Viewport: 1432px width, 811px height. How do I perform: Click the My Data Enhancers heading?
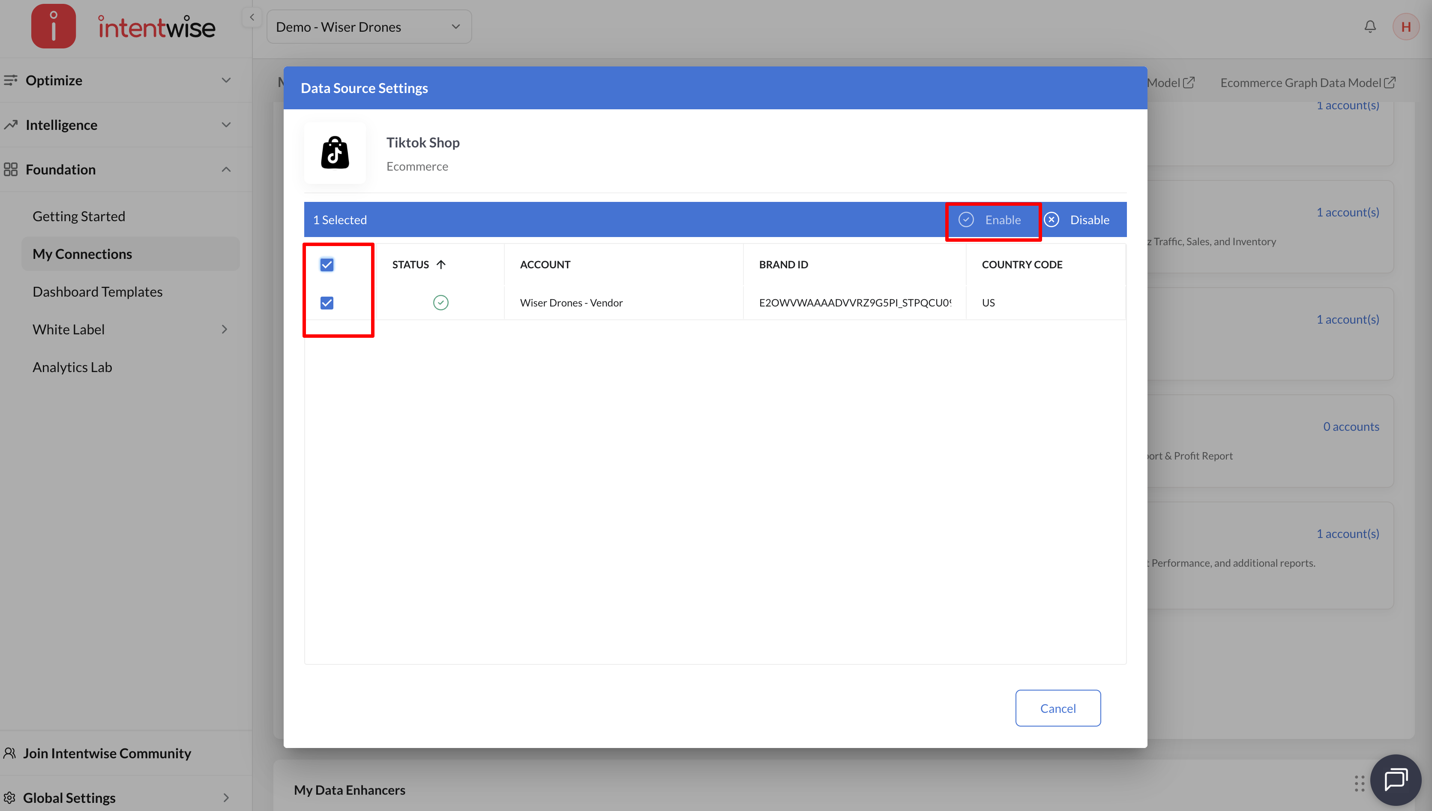pos(349,790)
